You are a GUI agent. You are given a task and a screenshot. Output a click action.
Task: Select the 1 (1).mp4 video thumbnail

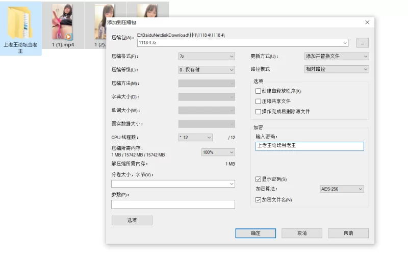tap(63, 22)
